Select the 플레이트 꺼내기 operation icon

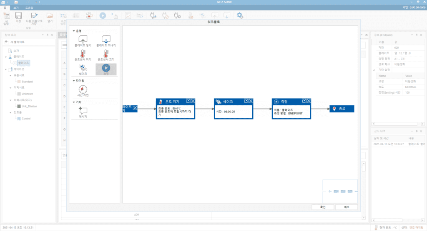106,40
